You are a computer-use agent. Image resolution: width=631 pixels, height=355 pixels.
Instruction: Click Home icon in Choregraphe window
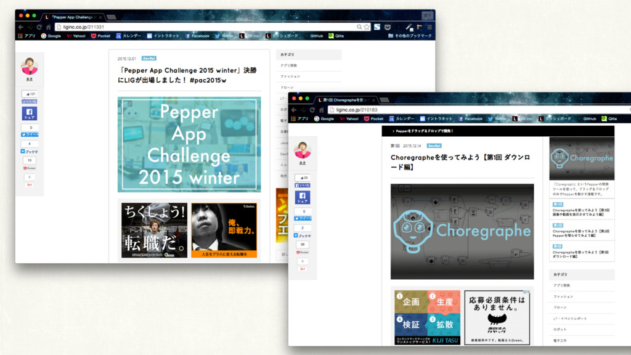click(x=322, y=110)
